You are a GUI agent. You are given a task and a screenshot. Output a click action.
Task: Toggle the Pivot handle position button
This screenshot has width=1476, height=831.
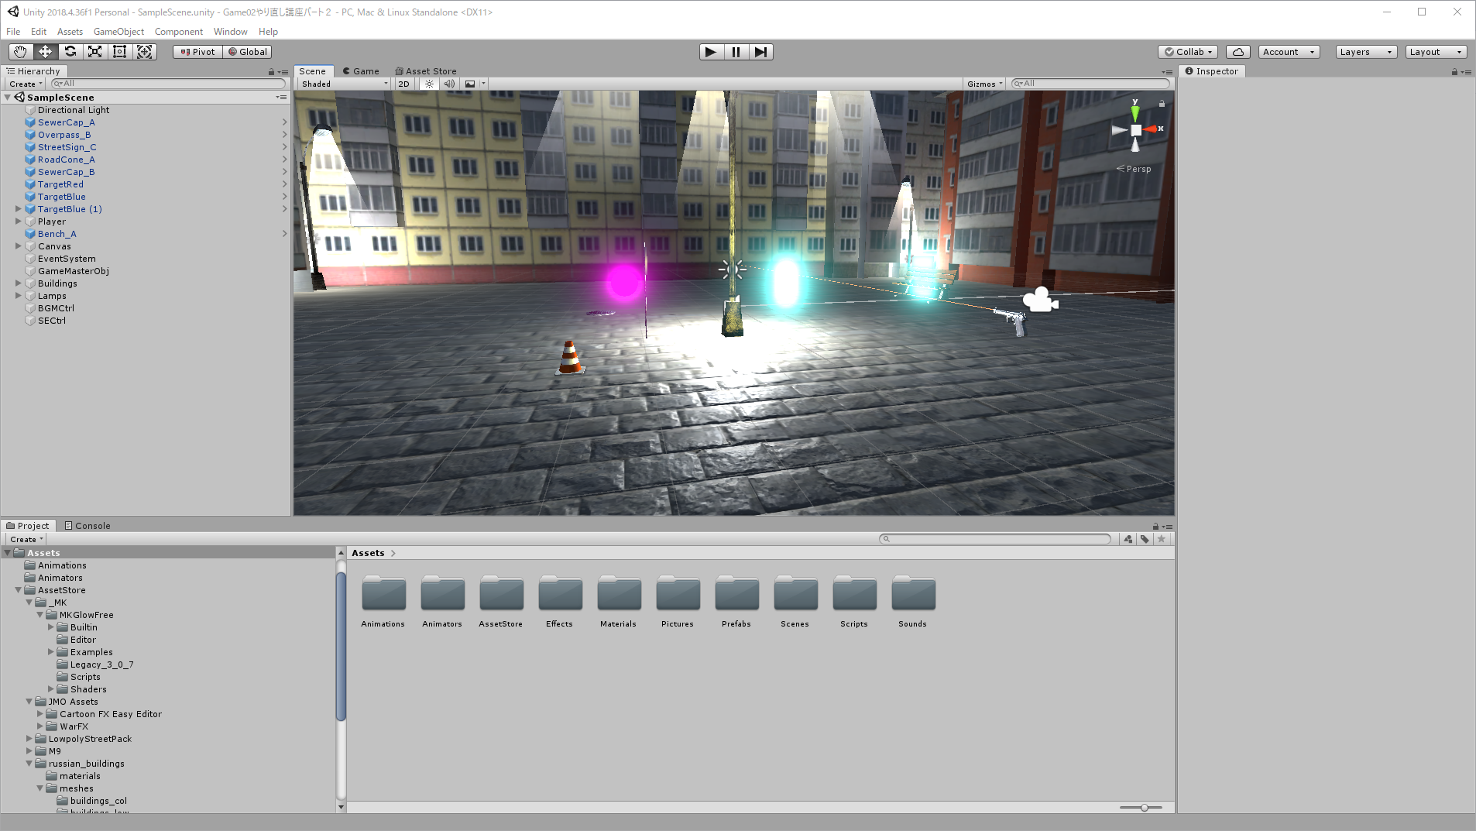[198, 52]
